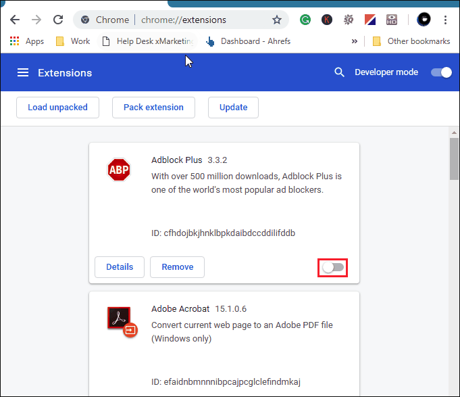This screenshot has height=397, width=460.
Task: Open the Chrome profile avatar
Action: (424, 20)
